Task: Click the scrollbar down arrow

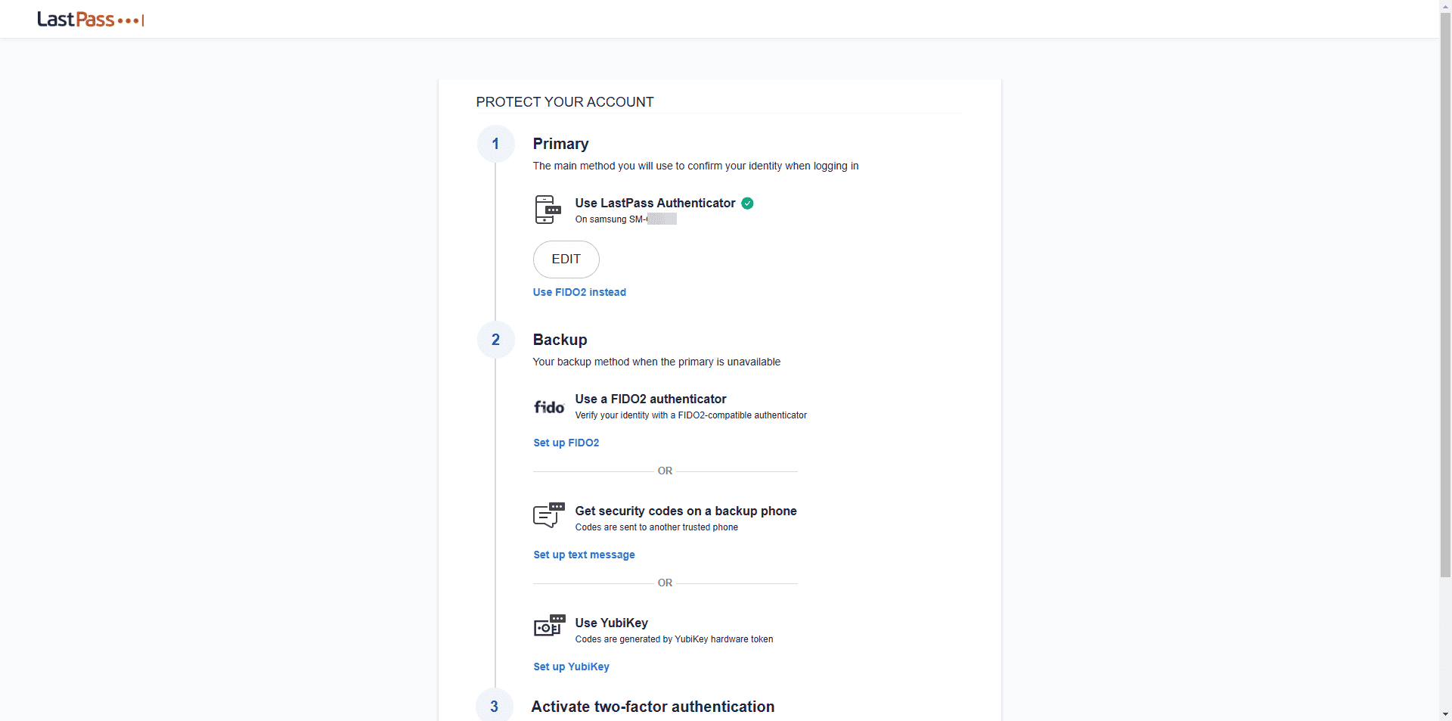Action: coord(1445,714)
